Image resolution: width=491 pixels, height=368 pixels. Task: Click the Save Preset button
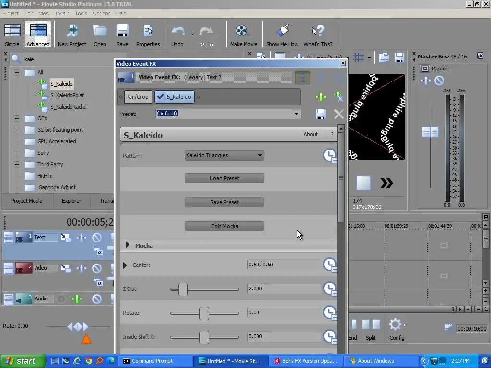[224, 203]
